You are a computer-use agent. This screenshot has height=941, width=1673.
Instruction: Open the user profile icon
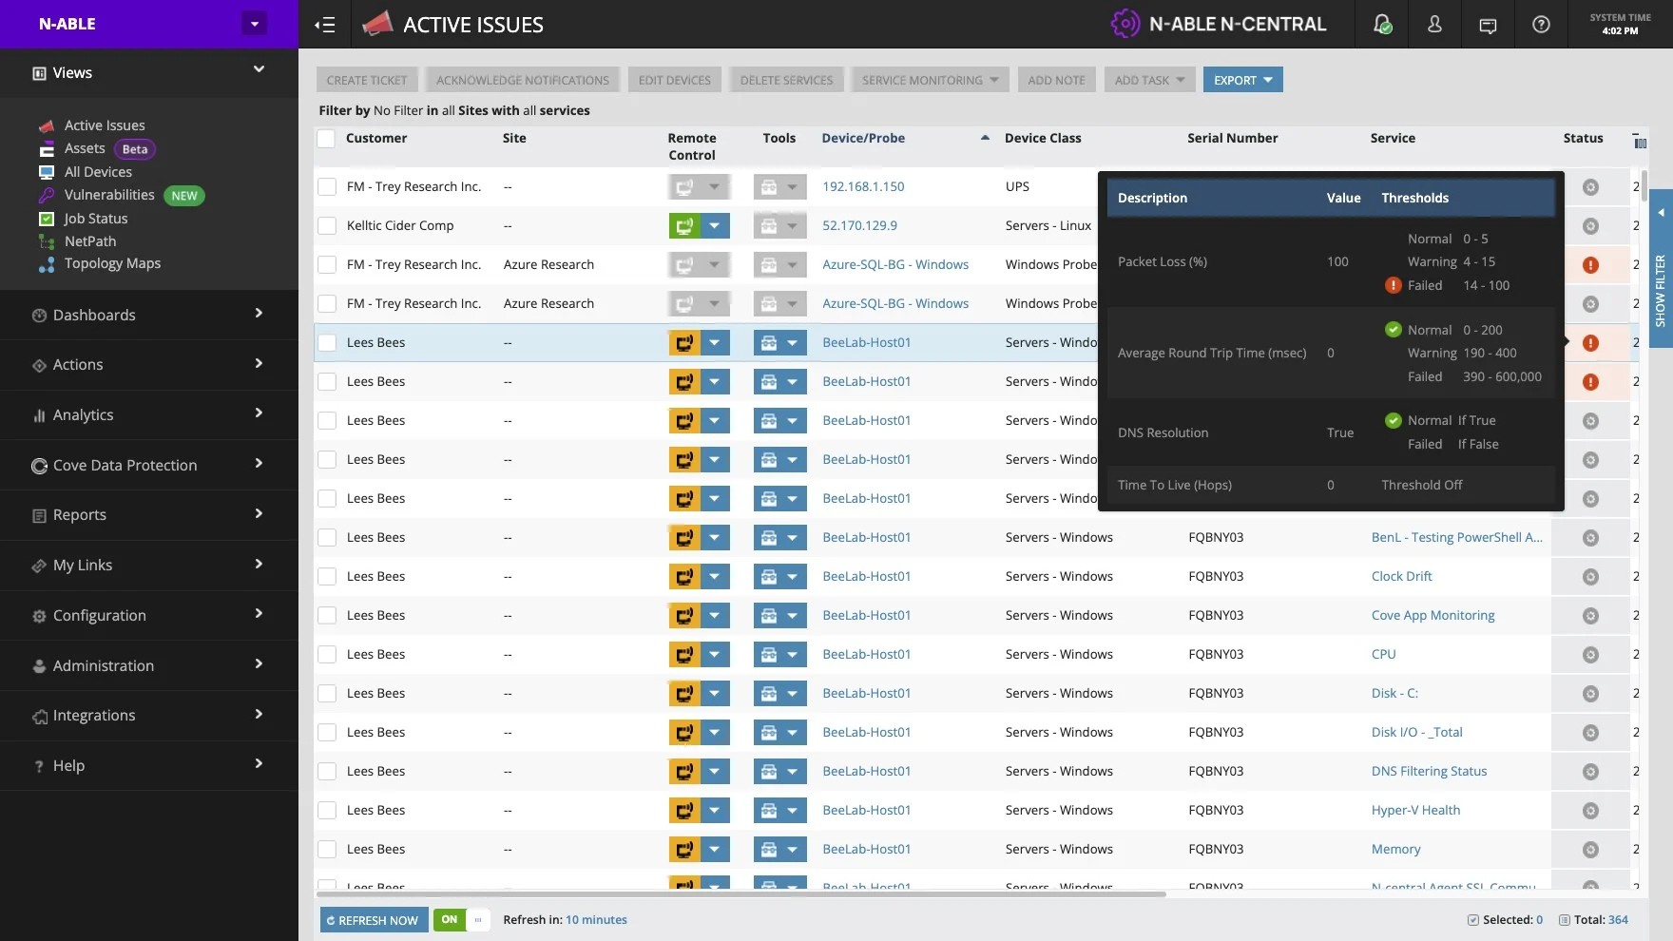click(x=1434, y=25)
